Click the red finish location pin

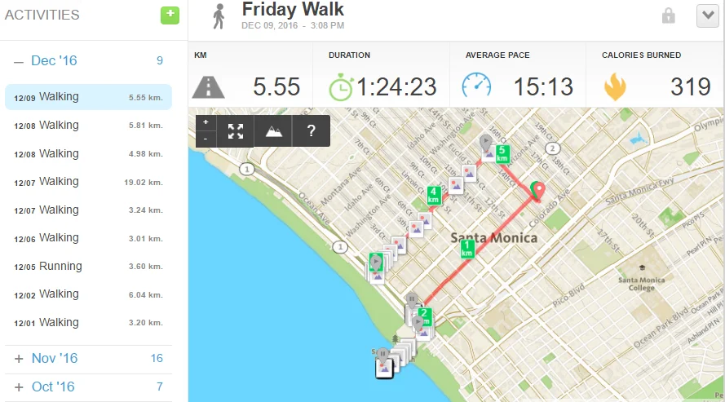coord(537,190)
